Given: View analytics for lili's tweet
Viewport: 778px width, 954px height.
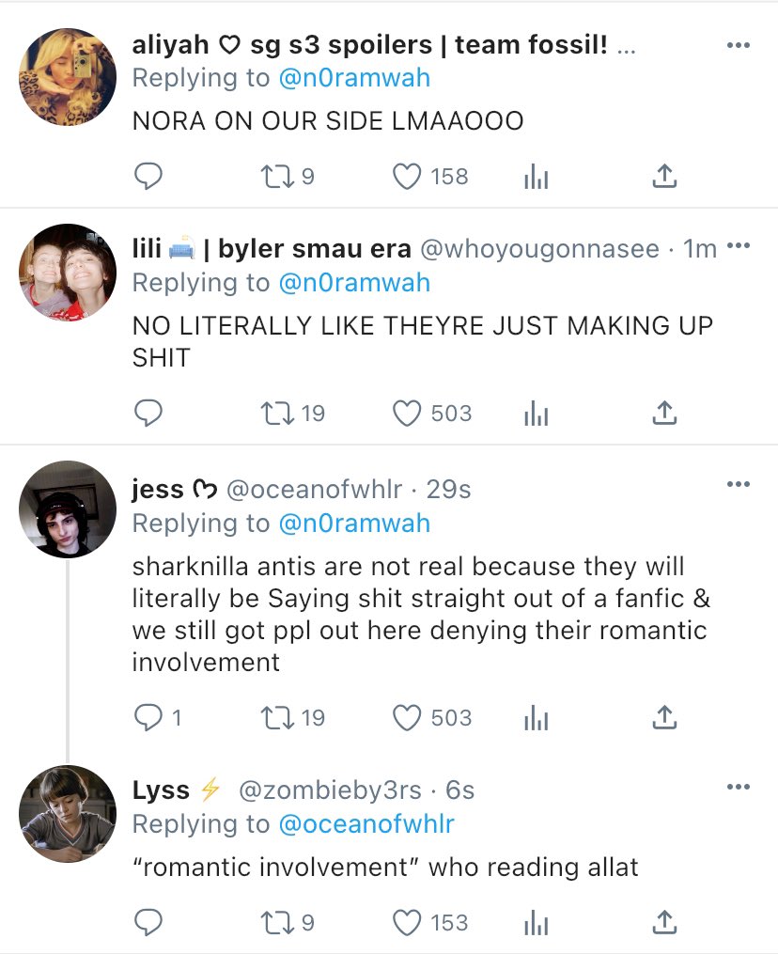Looking at the screenshot, I should pyautogui.click(x=536, y=414).
